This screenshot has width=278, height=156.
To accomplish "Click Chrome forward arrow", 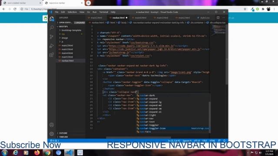I will click(x=10, y=9).
